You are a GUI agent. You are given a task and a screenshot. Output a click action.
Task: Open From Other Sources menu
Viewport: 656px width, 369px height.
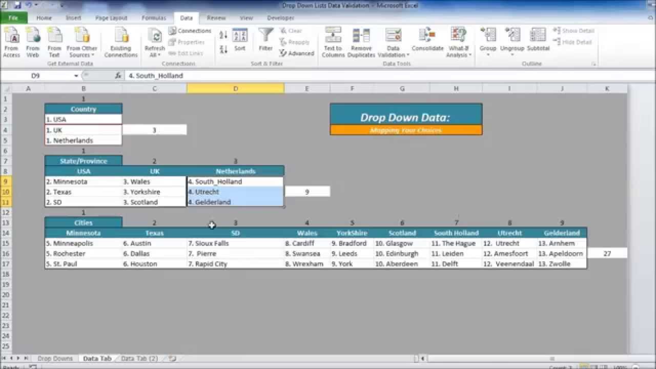click(x=82, y=43)
